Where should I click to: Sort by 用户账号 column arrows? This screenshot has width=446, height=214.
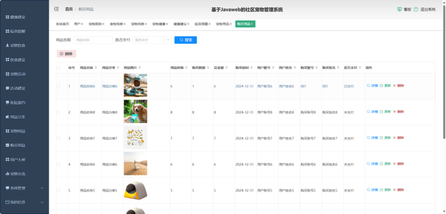tap(273, 68)
